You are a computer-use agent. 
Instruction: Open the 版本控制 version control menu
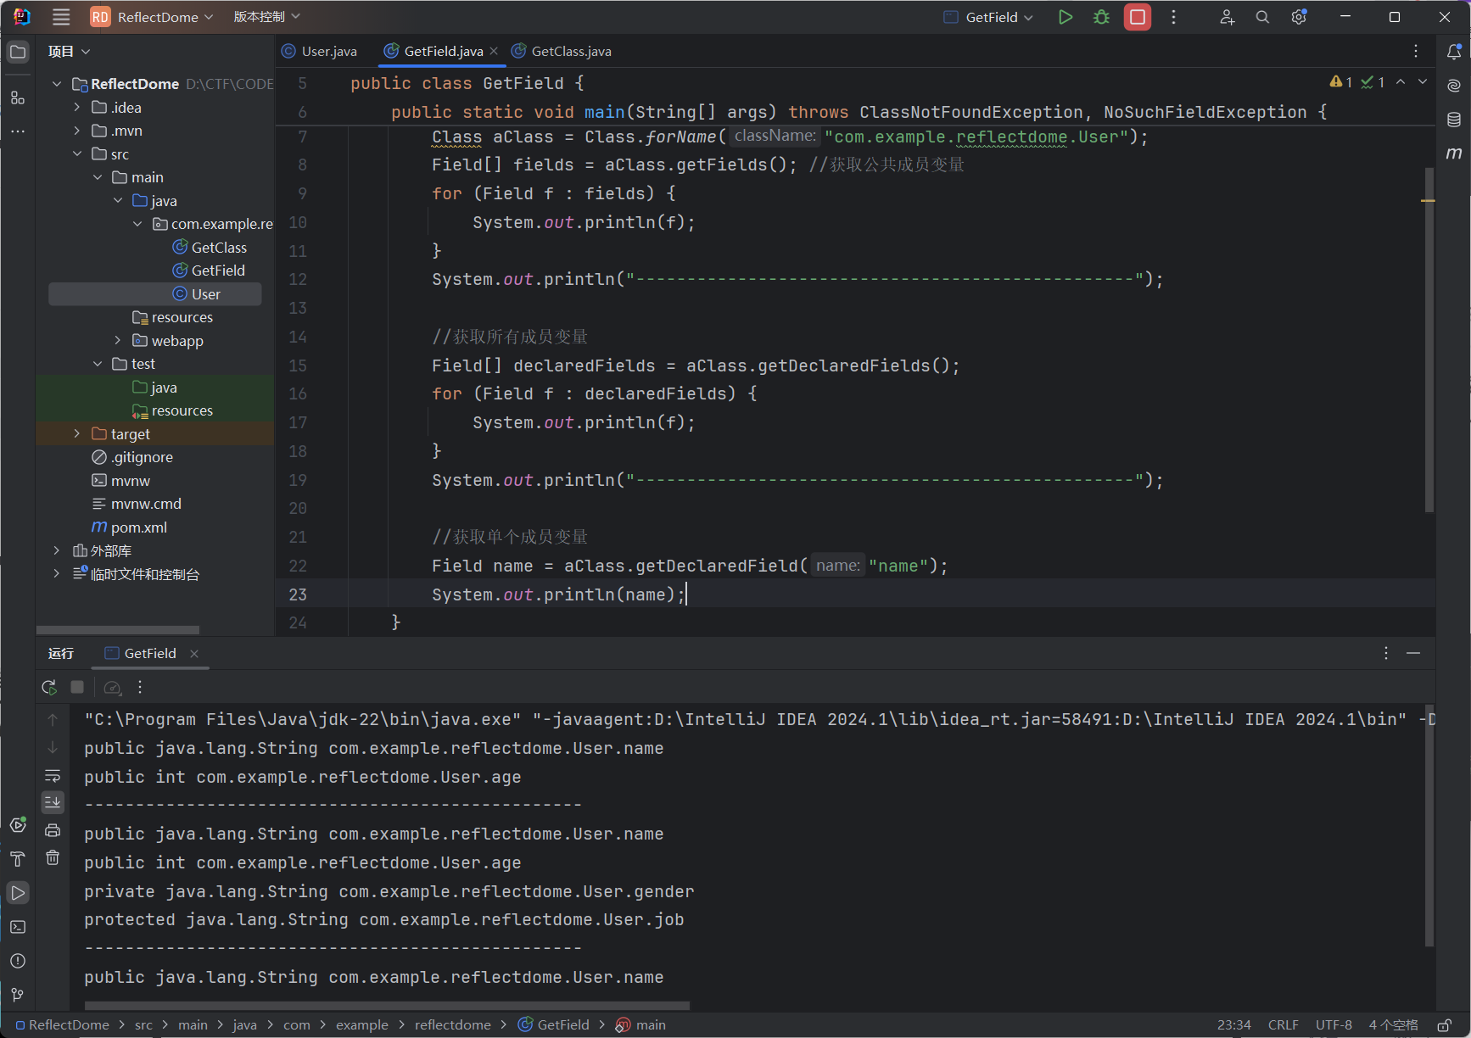(266, 17)
